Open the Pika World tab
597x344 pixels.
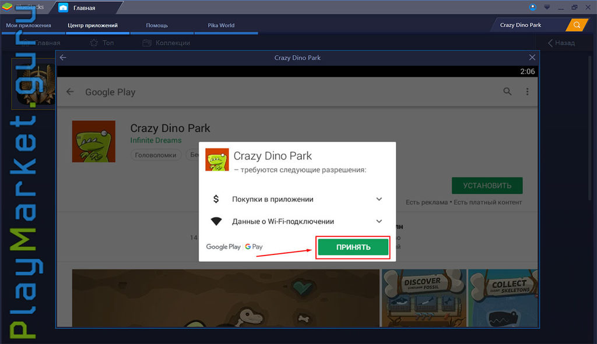click(221, 26)
